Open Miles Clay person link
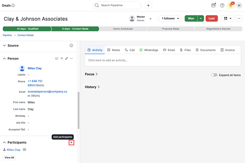The height and width of the screenshot is (163, 245). 35,68
